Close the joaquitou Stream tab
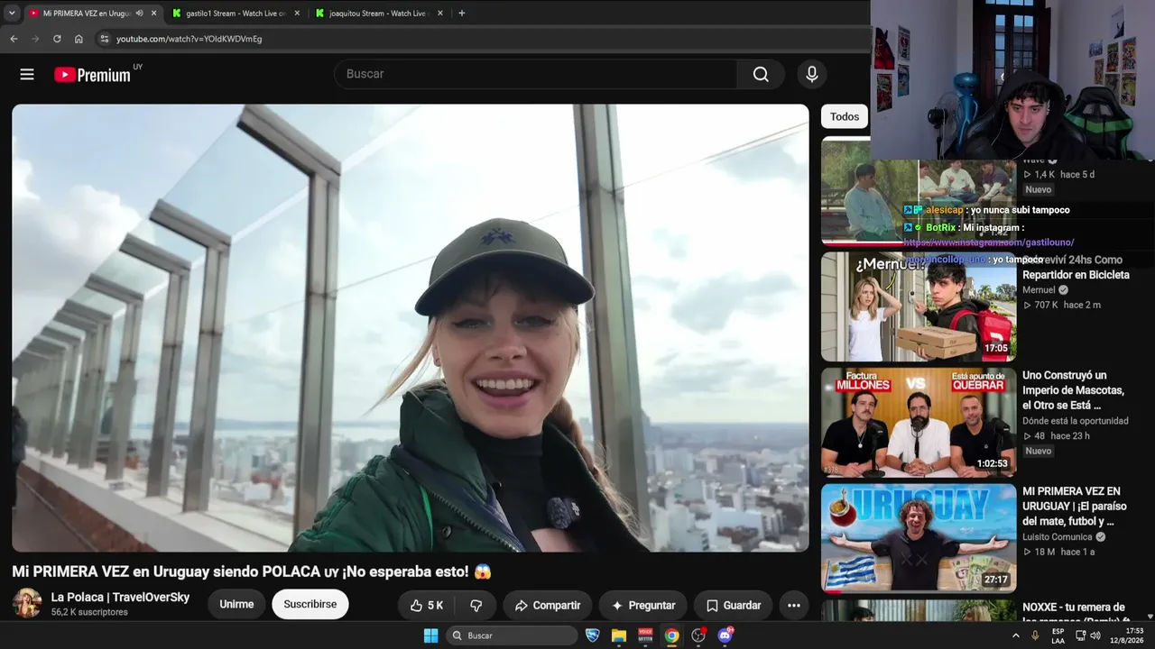 pos(439,14)
